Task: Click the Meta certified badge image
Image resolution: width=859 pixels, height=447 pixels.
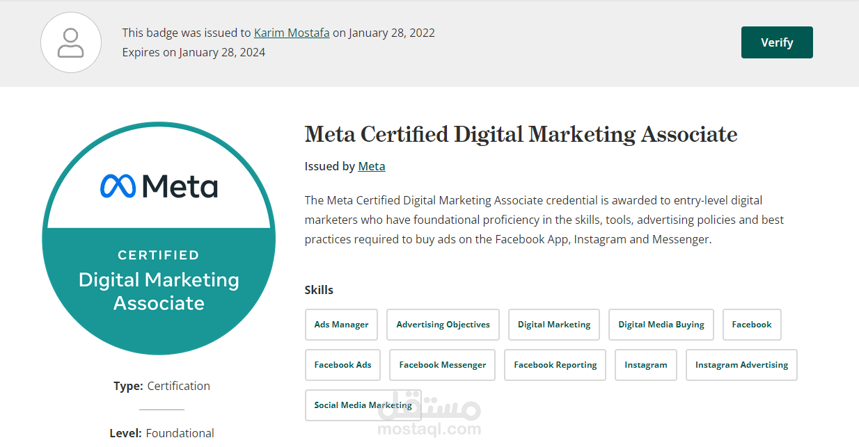Action: [x=159, y=238]
